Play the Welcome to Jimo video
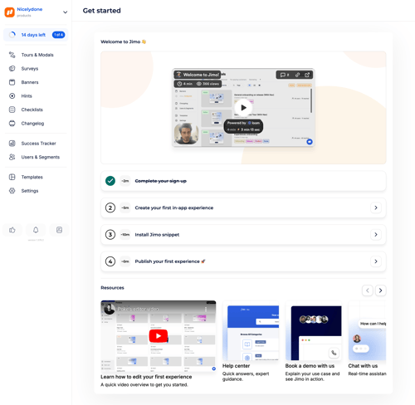The height and width of the screenshot is (405, 415). (x=243, y=108)
